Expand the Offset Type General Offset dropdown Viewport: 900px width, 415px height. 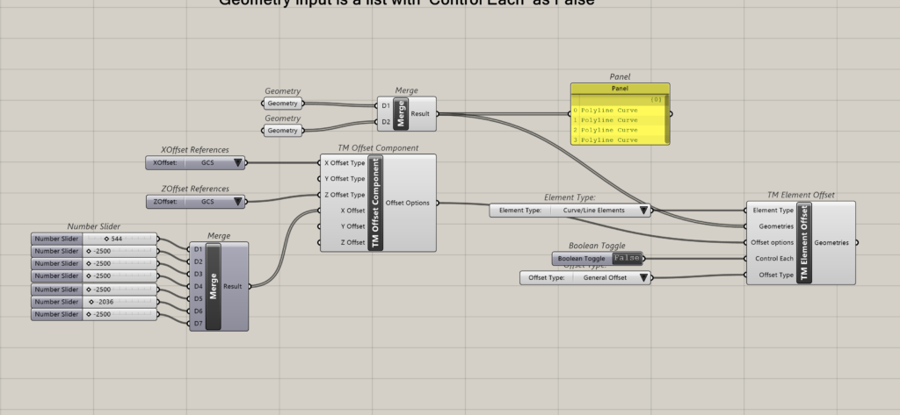644,278
